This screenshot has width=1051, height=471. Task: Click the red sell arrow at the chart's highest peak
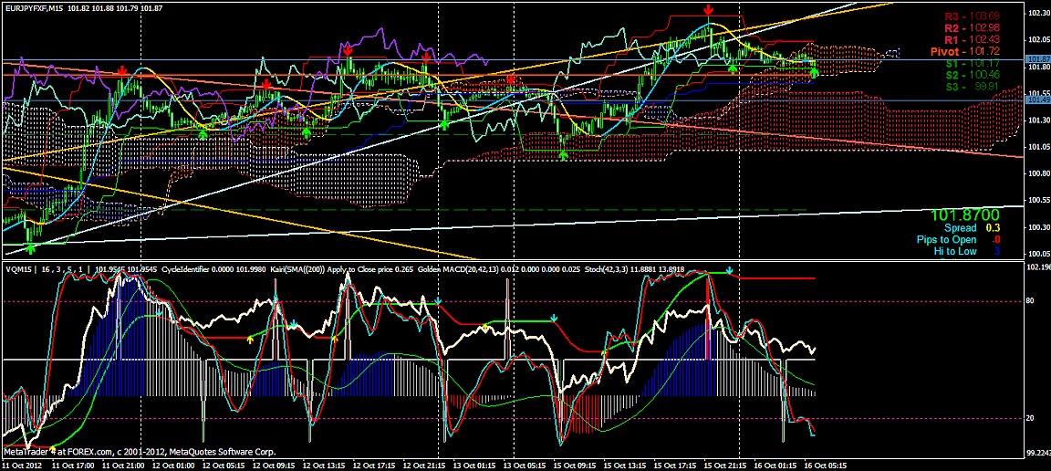[709, 10]
